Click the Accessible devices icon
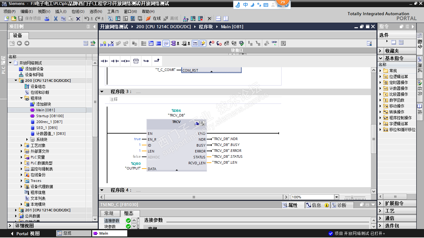The width and height of the screenshot is (424, 238). point(186,19)
